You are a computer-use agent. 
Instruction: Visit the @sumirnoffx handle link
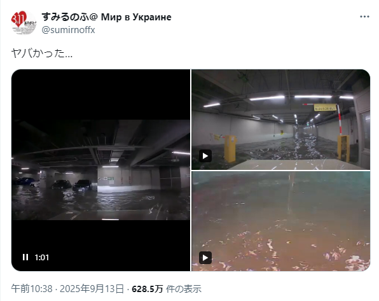pos(68,30)
